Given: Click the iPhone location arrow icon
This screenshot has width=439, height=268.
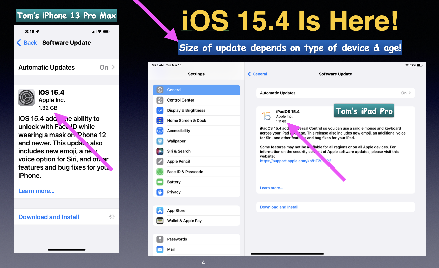Looking at the screenshot, I should coord(38,32).
